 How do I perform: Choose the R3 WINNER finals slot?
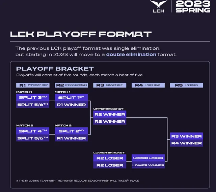pyautogui.click(x=186, y=136)
